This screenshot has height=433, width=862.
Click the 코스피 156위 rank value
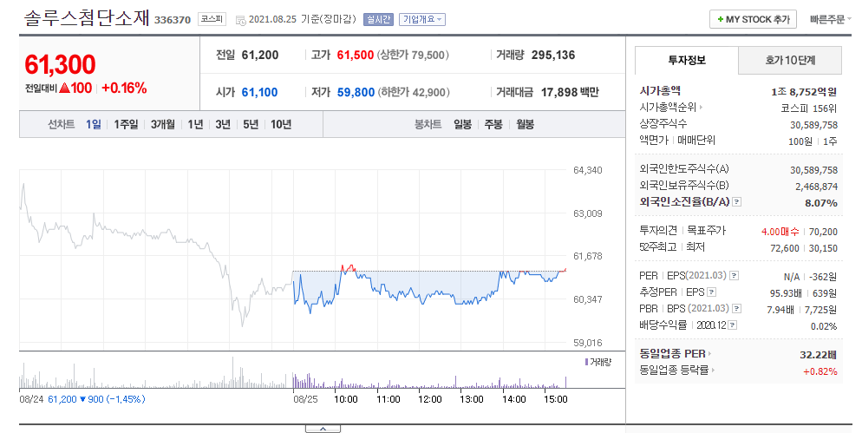click(x=809, y=108)
